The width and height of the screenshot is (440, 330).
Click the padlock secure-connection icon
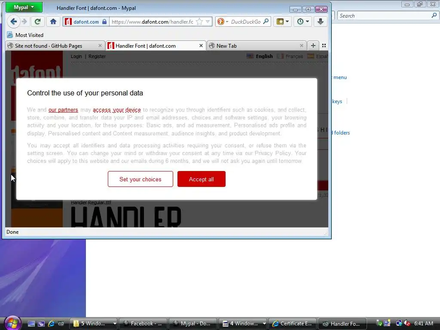tap(104, 21)
